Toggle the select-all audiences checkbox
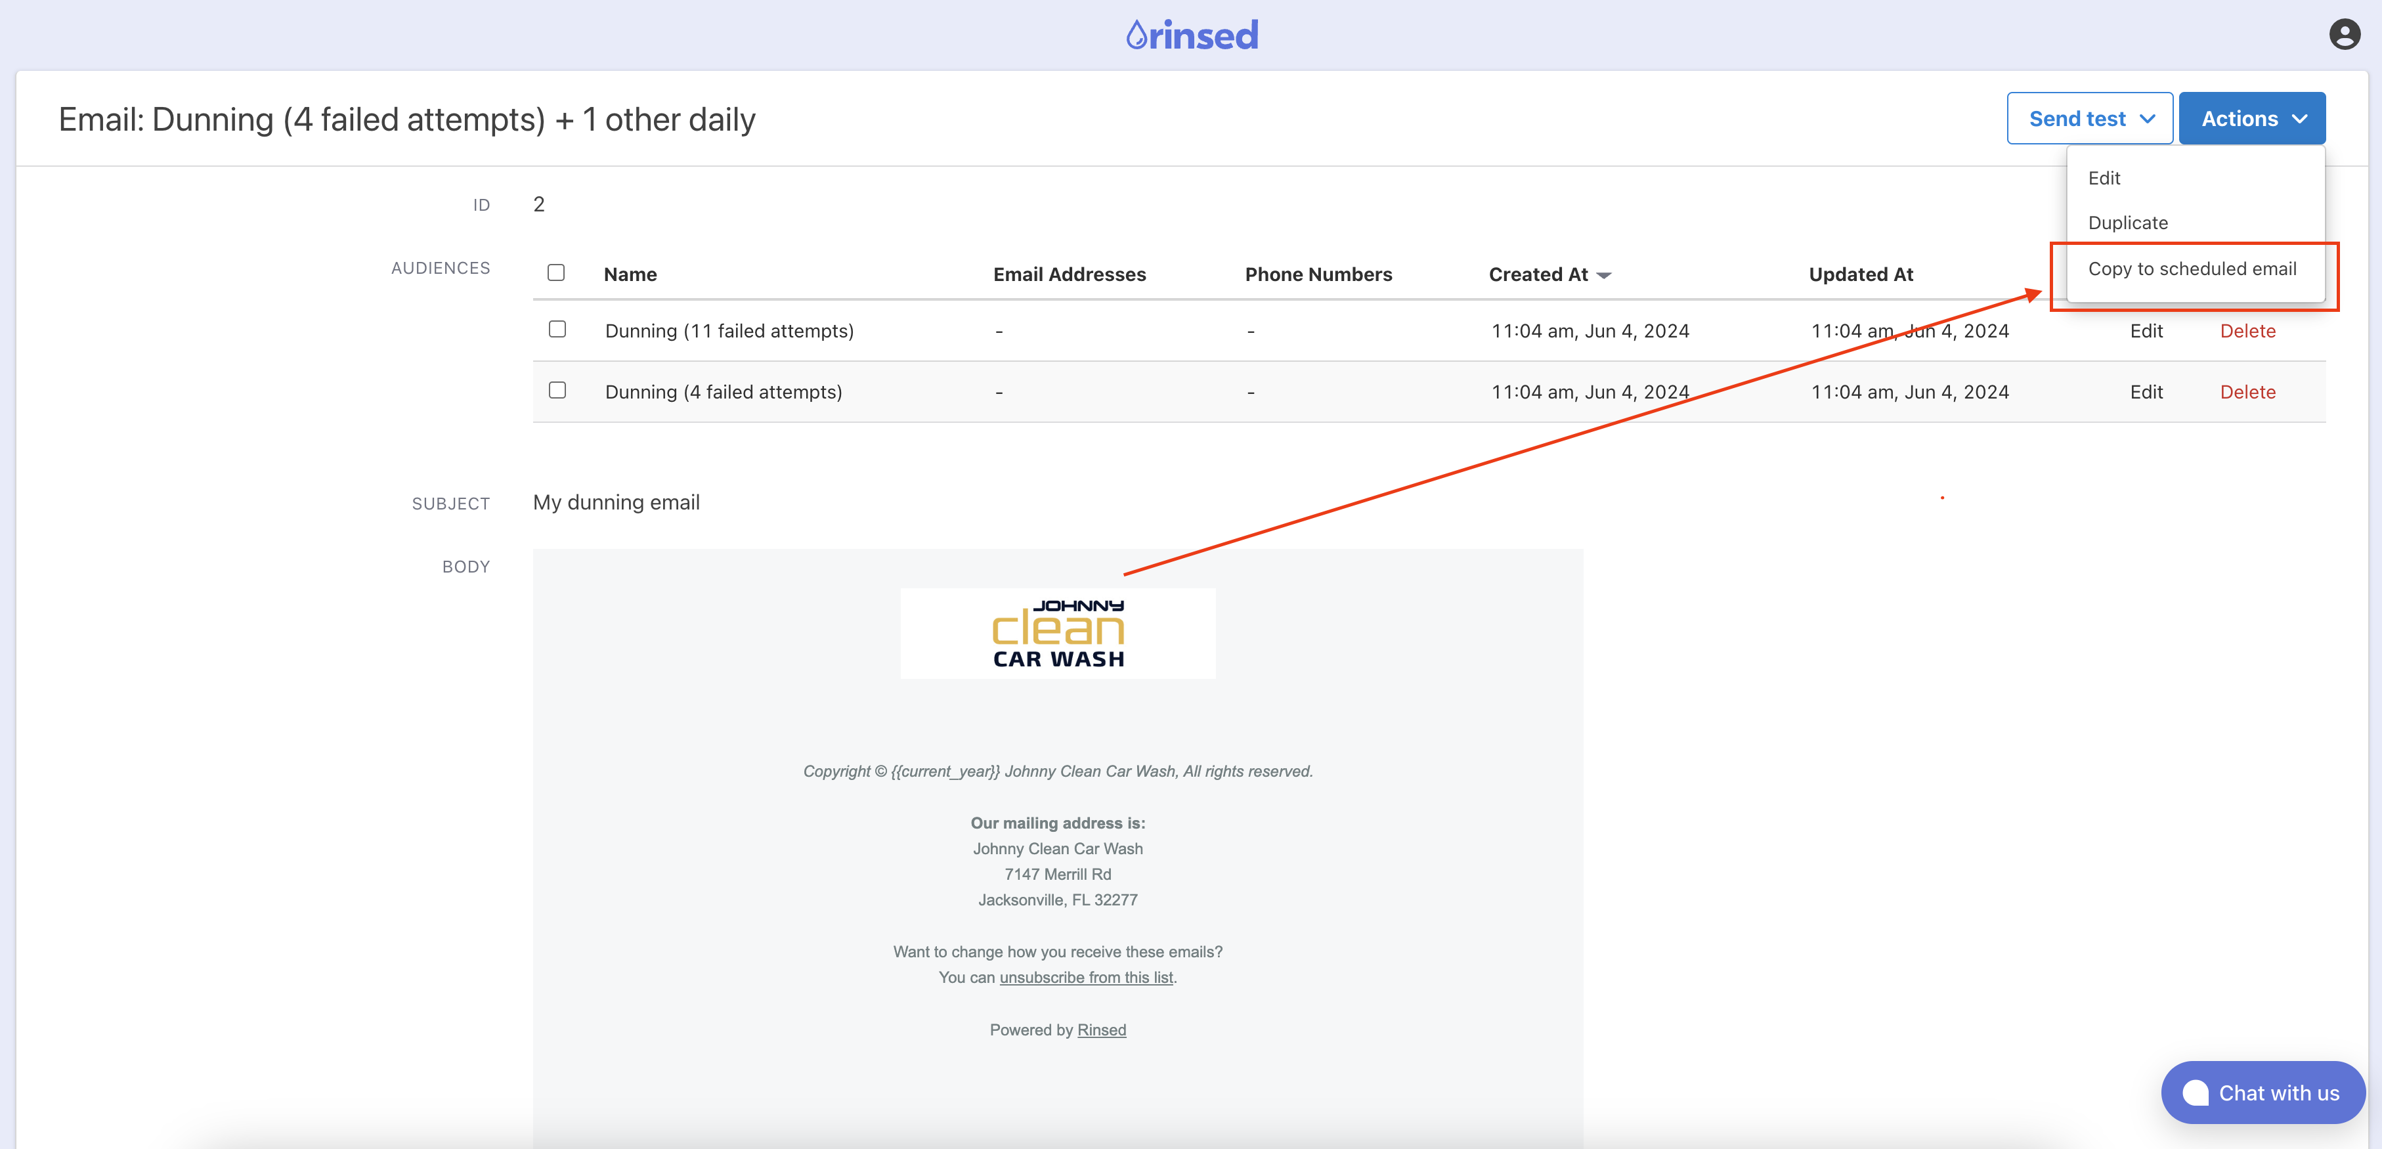 coord(555,272)
